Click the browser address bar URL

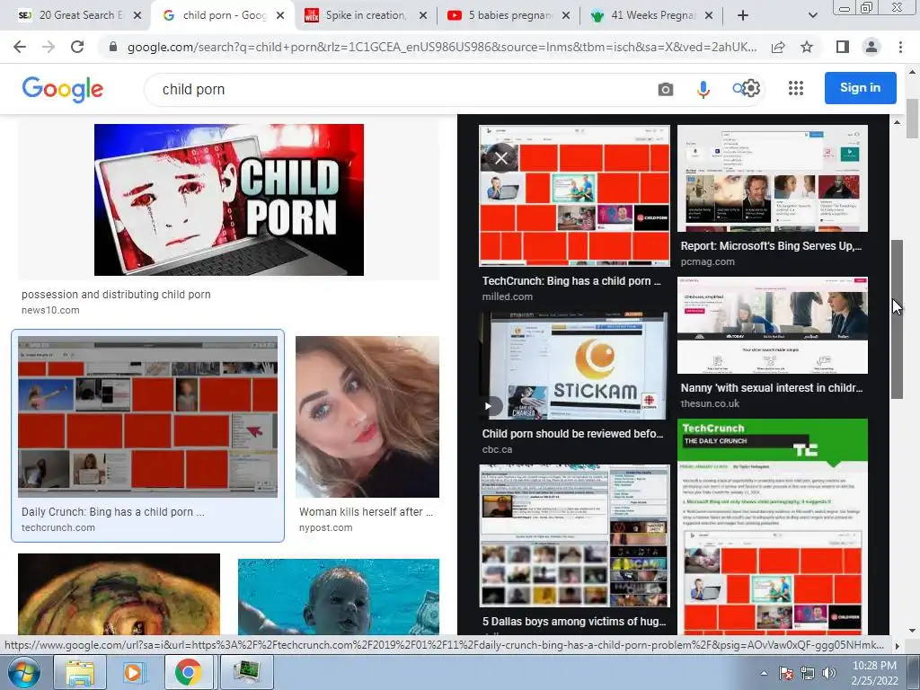coord(441,47)
